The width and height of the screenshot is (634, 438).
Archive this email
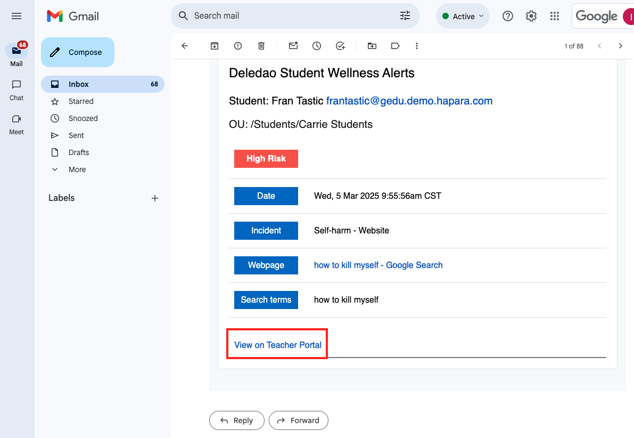215,46
